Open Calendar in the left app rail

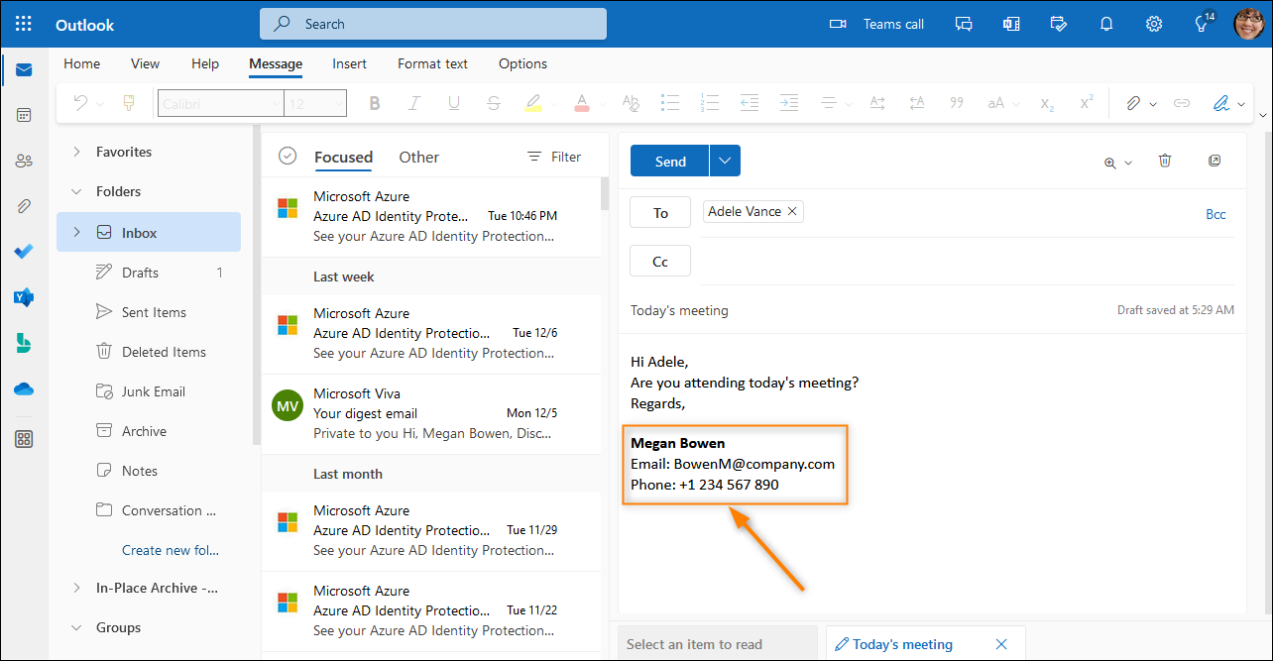pos(24,115)
